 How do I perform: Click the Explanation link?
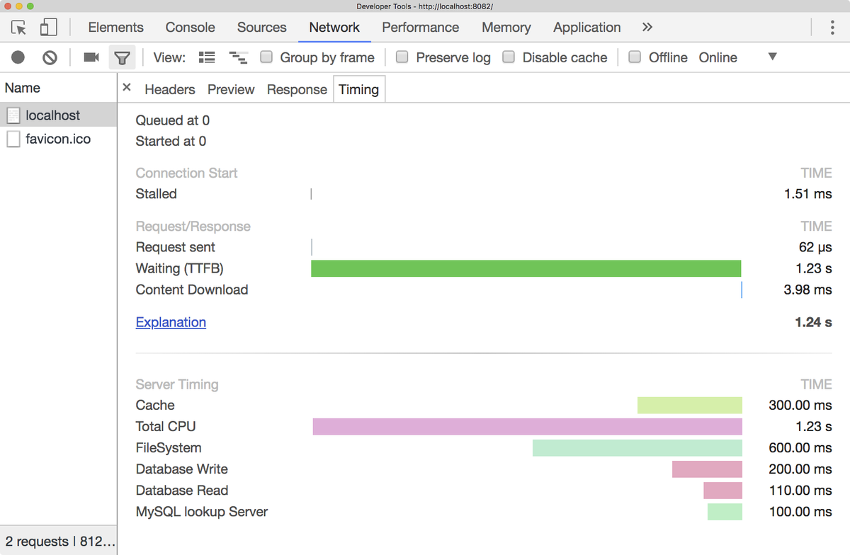coord(171,322)
